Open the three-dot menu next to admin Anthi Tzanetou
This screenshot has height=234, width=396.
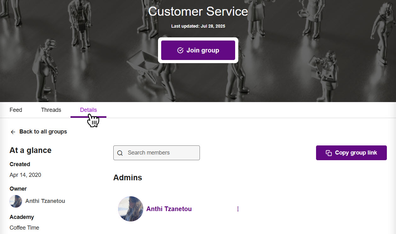pyautogui.click(x=238, y=209)
